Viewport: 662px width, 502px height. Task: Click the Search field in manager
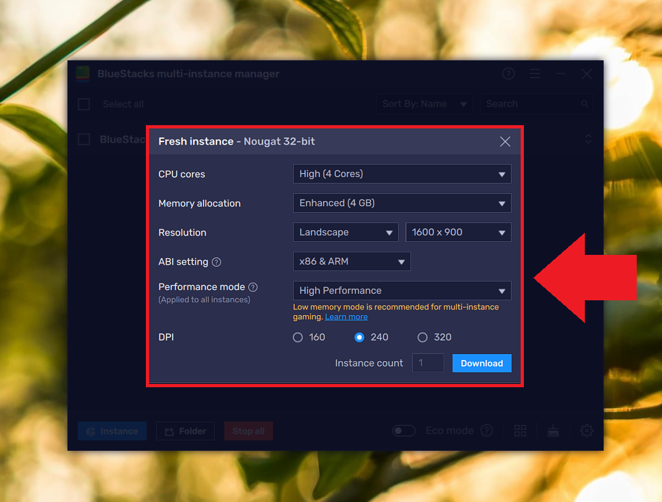536,104
